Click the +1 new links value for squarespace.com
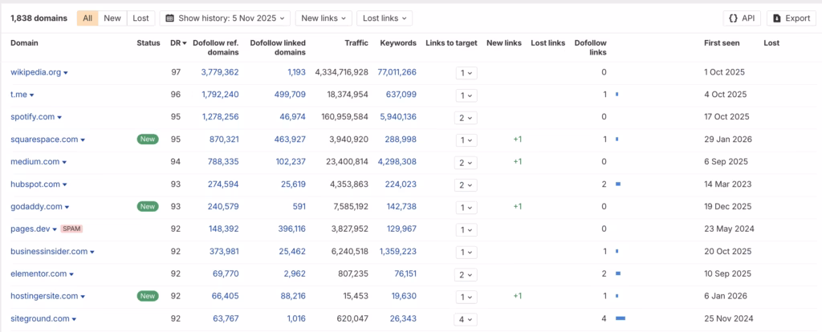Screen dimensions: 822x332 pyautogui.click(x=518, y=140)
